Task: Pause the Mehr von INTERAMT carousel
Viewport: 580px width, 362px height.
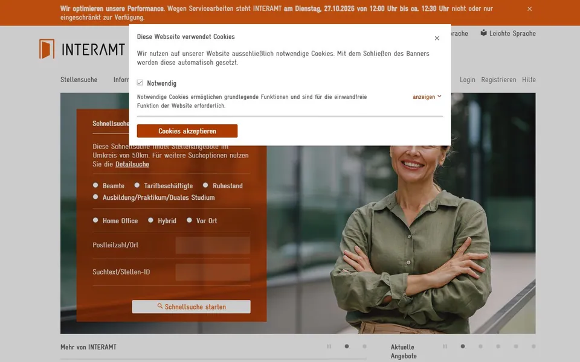Action: point(329,346)
